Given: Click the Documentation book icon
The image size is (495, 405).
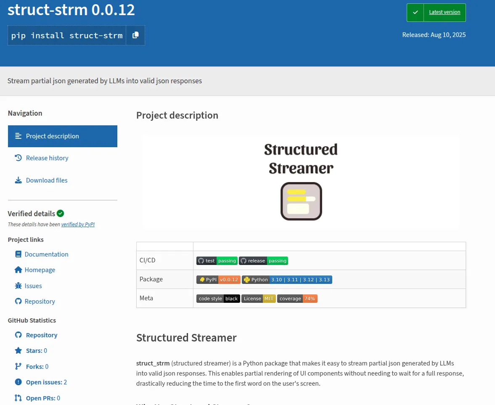Looking at the screenshot, I should pyautogui.click(x=19, y=254).
